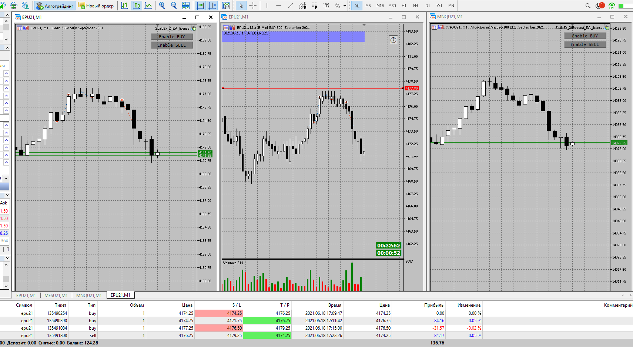Image resolution: width=633 pixels, height=350 pixels.
Task: Switch to the MNQU21,M1 chart tab
Action: (89, 295)
